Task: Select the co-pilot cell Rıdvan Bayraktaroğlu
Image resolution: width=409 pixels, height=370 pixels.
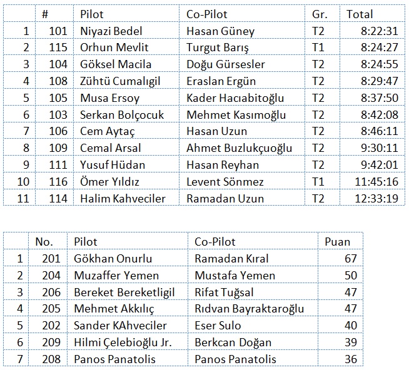Action: (250, 309)
